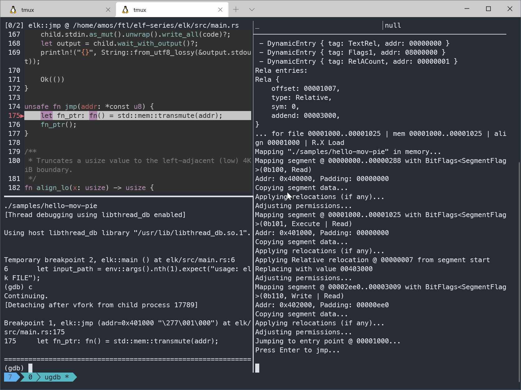Close the active second tmux tab
Image resolution: width=521 pixels, height=390 pixels.
(x=220, y=10)
